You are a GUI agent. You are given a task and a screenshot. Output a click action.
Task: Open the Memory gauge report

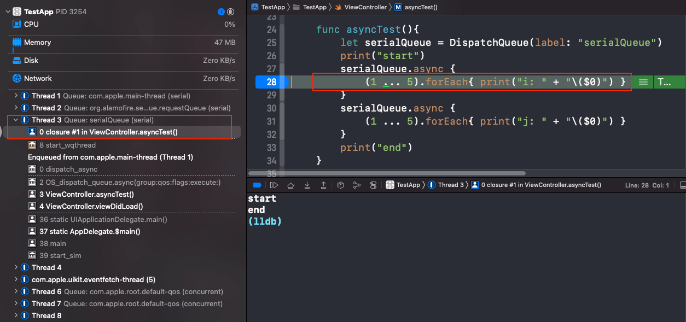pyautogui.click(x=37, y=43)
